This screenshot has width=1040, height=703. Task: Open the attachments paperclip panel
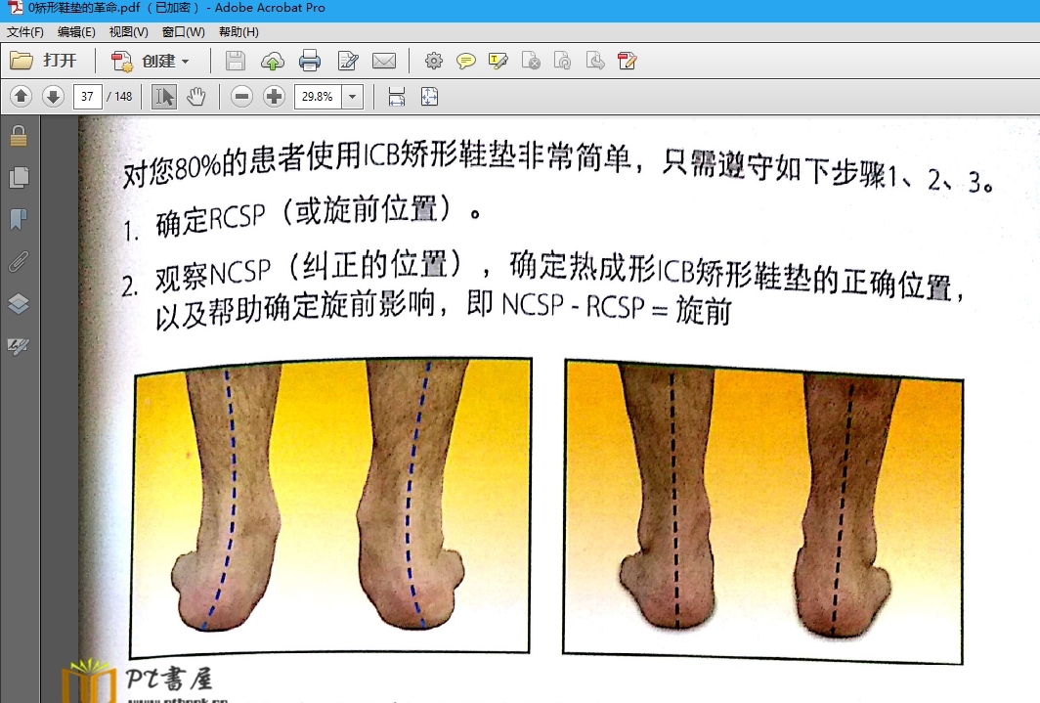click(x=19, y=261)
